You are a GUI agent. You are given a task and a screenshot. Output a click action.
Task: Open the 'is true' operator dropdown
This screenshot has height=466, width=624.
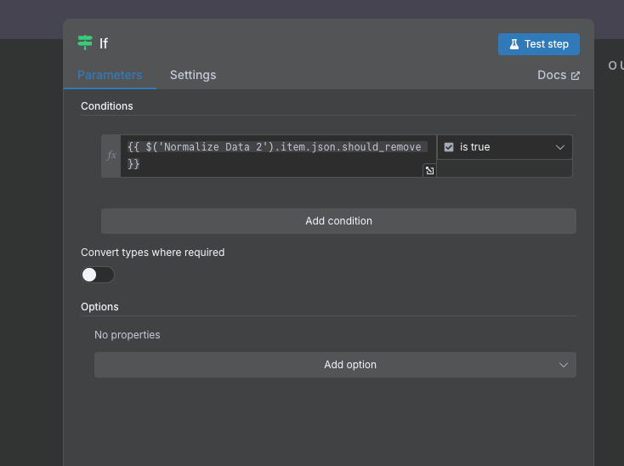tap(503, 147)
